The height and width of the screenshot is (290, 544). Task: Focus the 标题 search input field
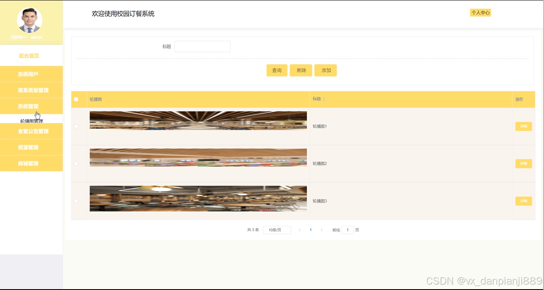pyautogui.click(x=202, y=47)
